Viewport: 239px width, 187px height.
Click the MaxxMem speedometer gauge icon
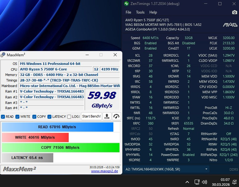pyautogui.click(x=116, y=116)
